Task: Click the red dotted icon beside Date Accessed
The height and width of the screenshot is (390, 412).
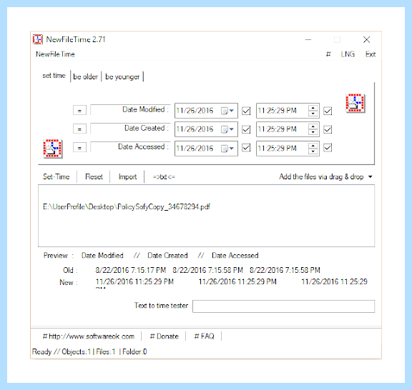Action: tap(53, 149)
